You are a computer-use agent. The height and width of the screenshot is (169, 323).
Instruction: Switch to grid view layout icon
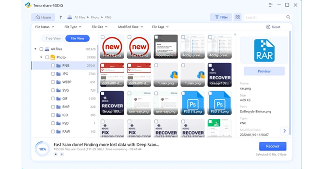click(x=237, y=17)
